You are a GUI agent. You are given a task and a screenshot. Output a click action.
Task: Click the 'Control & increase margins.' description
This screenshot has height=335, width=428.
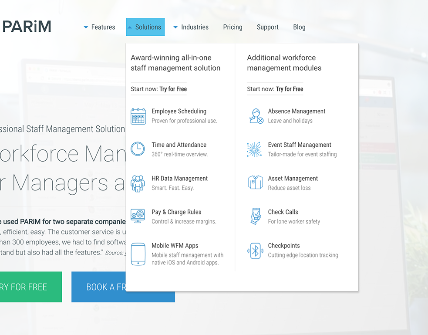point(184,221)
